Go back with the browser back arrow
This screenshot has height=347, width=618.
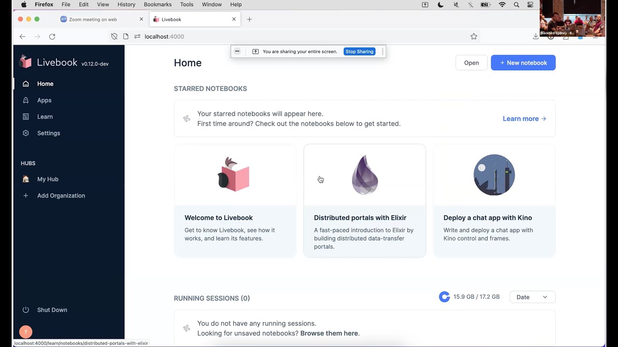click(22, 37)
